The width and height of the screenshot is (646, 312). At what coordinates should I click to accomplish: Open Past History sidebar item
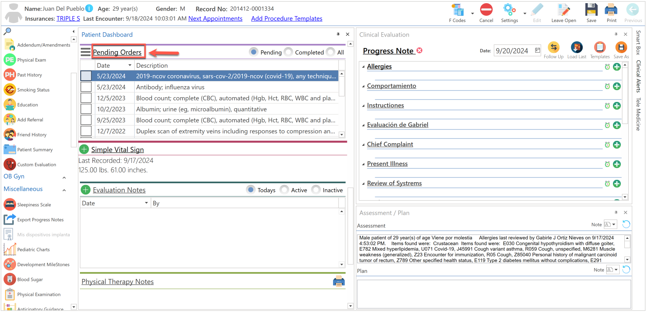(23, 75)
